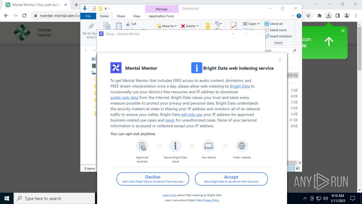Viewport: 362px width, 204px height.
Task: Follow the 'will only use' link
Action: [191, 114]
